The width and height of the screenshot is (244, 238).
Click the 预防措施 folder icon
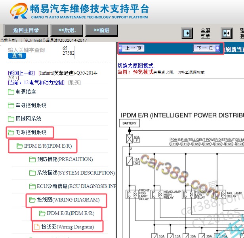click(x=32, y=159)
